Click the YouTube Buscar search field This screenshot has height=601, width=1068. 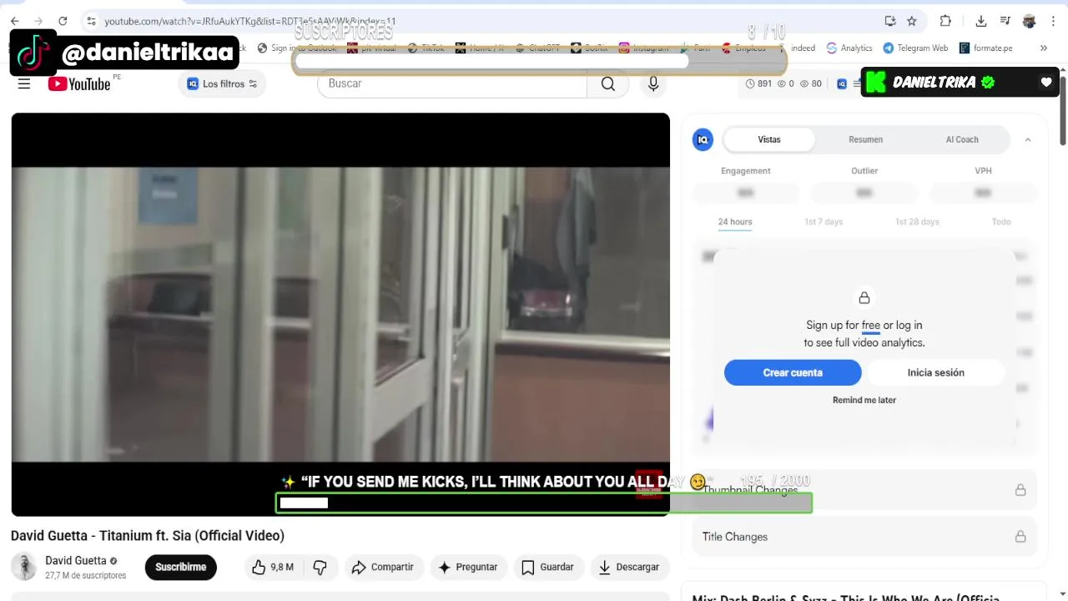pyautogui.click(x=452, y=83)
